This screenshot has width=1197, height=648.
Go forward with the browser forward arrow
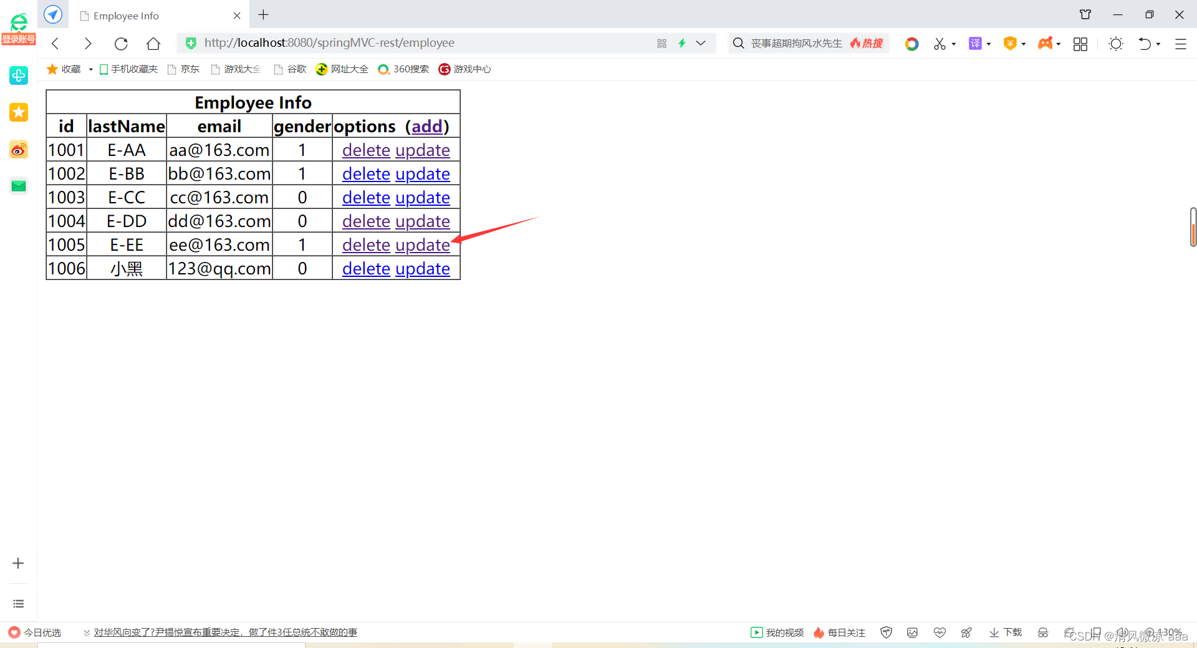click(x=88, y=43)
